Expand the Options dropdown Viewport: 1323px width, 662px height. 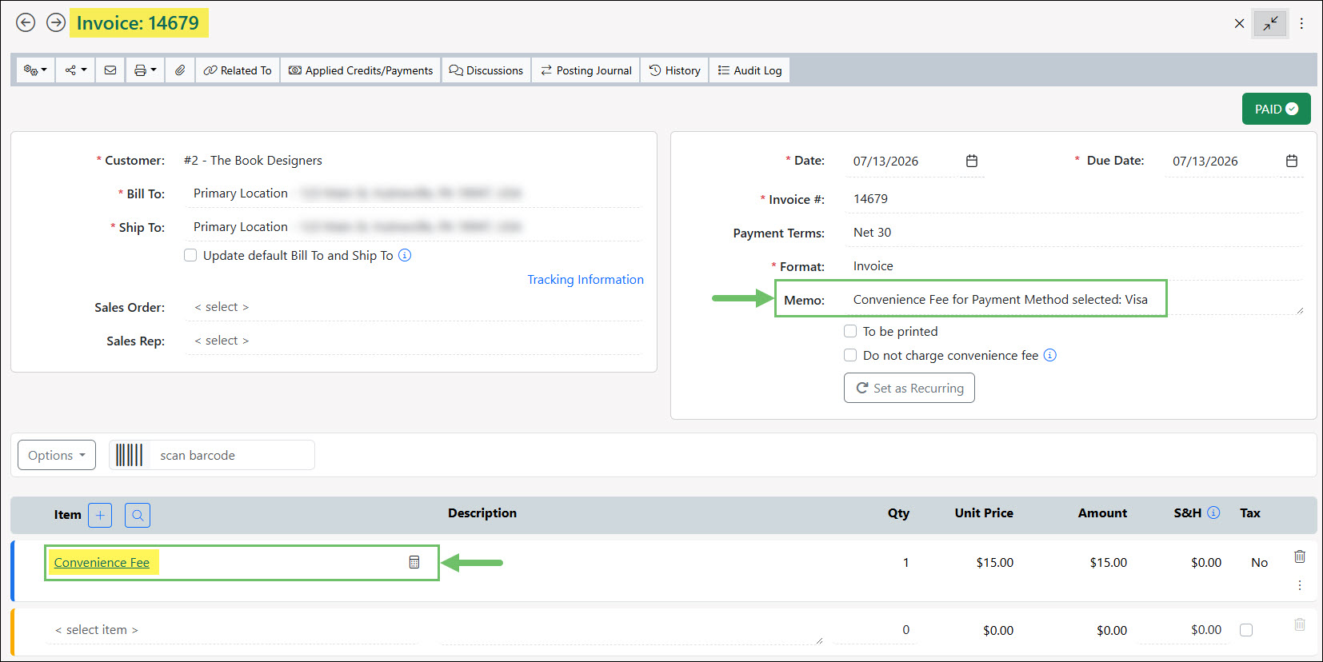(57, 455)
